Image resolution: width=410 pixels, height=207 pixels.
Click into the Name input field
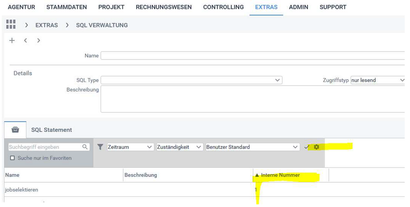[x=252, y=55]
